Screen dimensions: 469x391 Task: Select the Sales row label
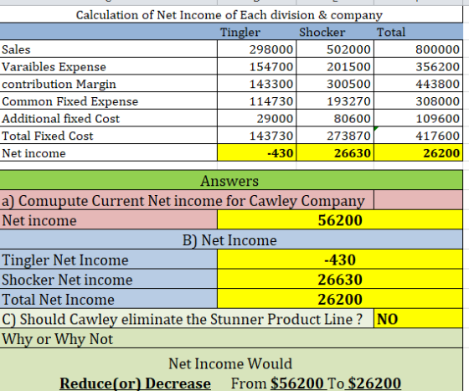point(108,49)
